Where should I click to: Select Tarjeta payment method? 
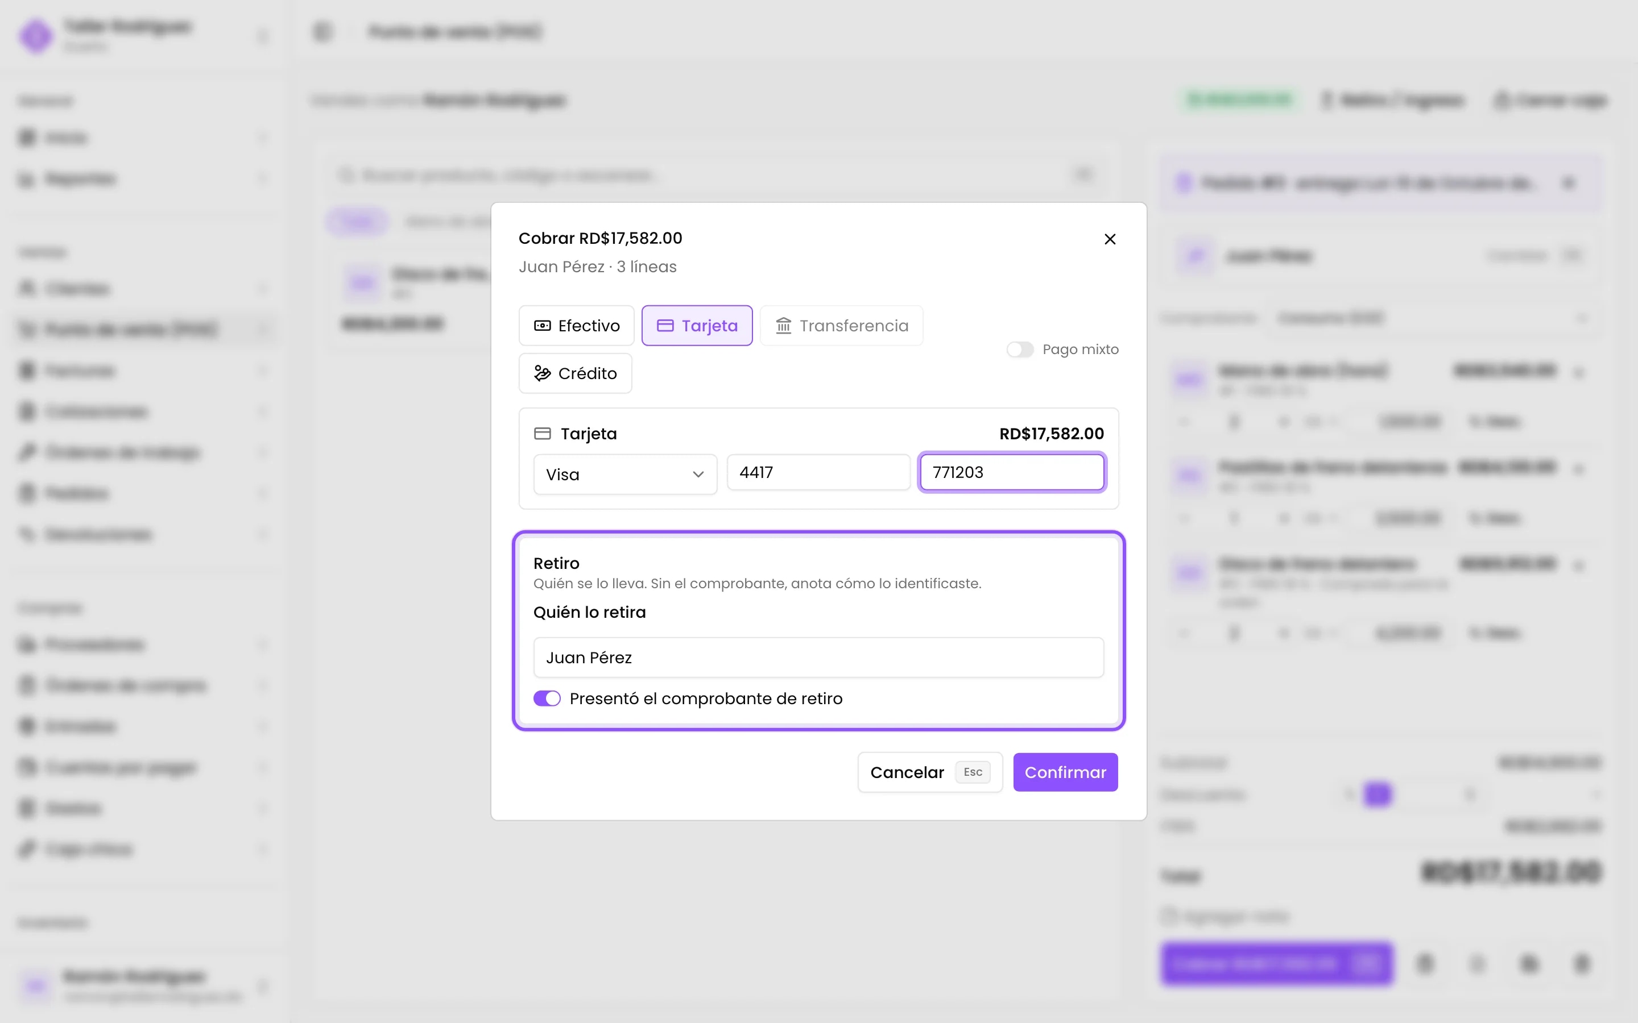(697, 326)
